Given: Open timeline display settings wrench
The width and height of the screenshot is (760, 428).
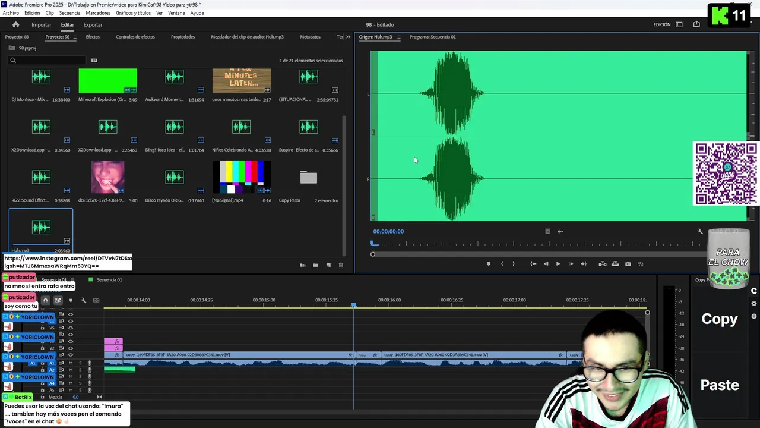Looking at the screenshot, I should pyautogui.click(x=83, y=300).
